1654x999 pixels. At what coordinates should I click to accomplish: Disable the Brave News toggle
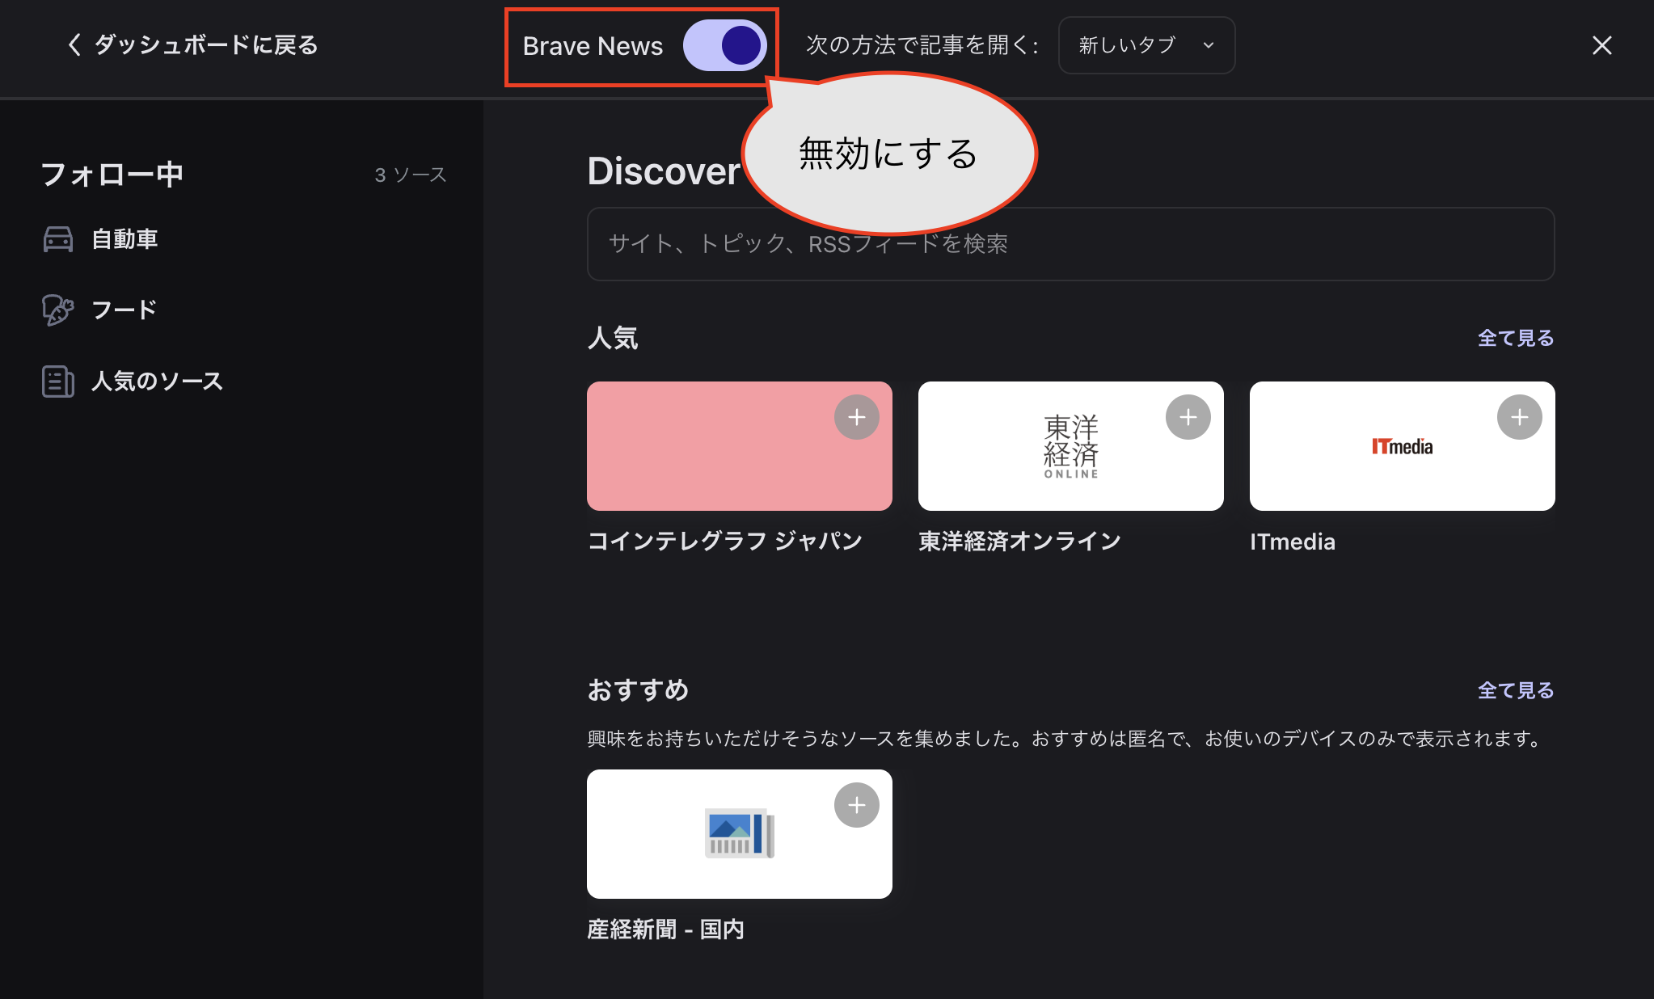(724, 45)
